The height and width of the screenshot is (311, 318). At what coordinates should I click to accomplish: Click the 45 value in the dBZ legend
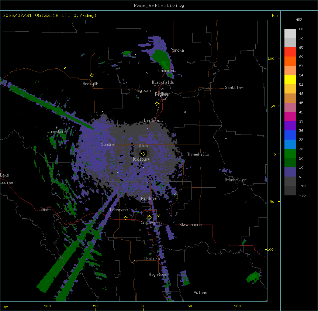point(301,103)
